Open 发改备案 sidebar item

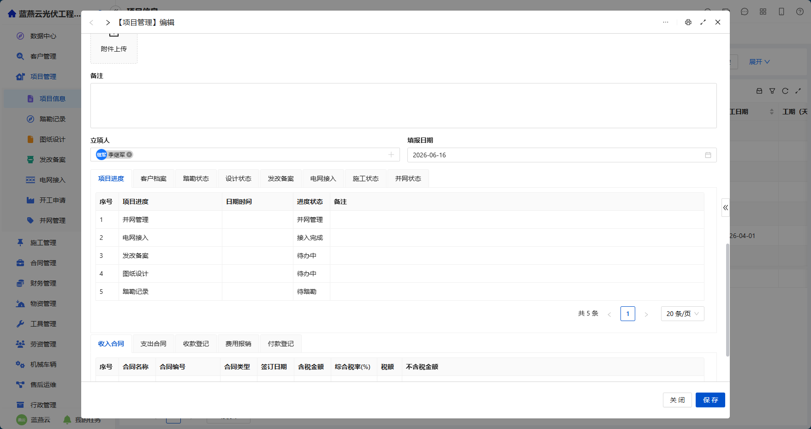(52, 160)
